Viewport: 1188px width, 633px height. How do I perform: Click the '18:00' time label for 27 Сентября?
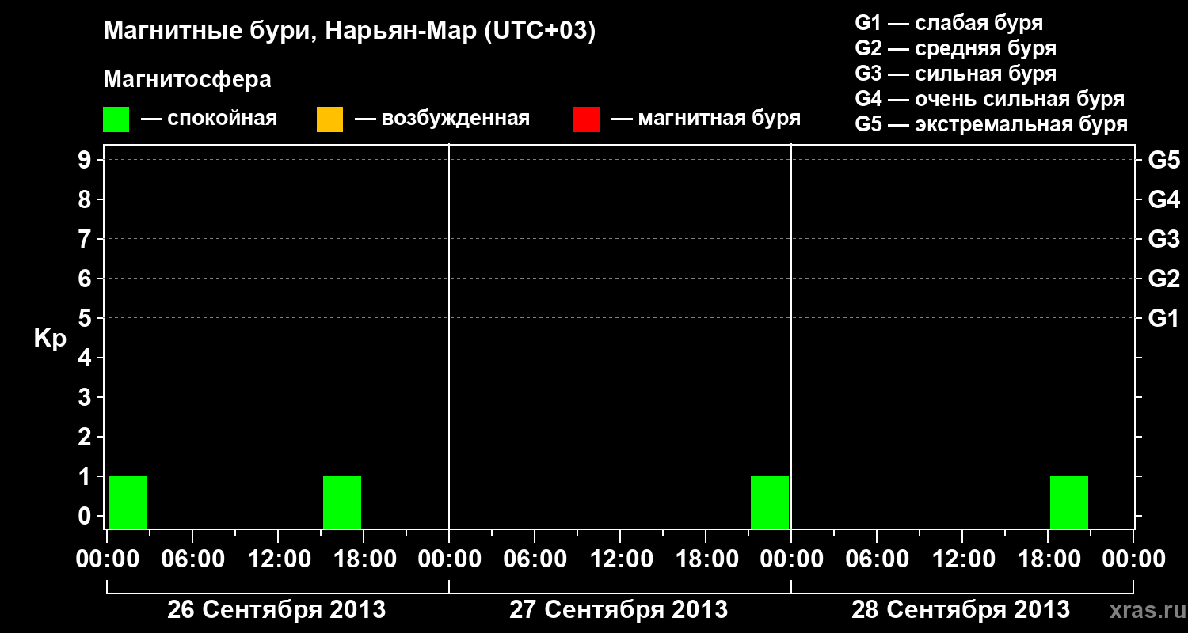pyautogui.click(x=706, y=559)
